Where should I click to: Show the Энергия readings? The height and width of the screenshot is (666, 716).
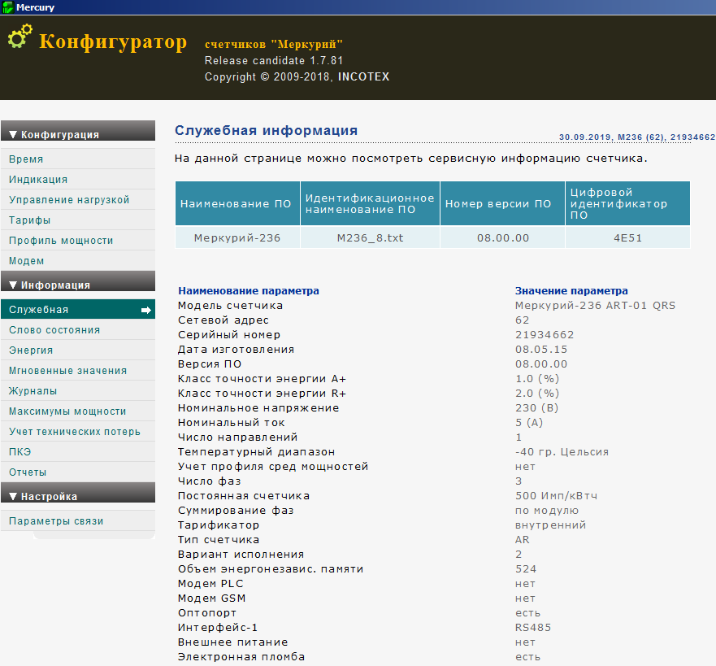78,350
